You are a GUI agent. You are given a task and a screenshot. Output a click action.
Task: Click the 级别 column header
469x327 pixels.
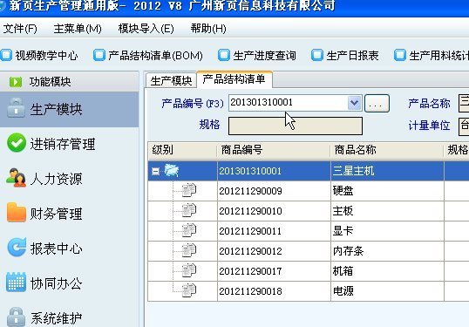[x=182, y=150]
